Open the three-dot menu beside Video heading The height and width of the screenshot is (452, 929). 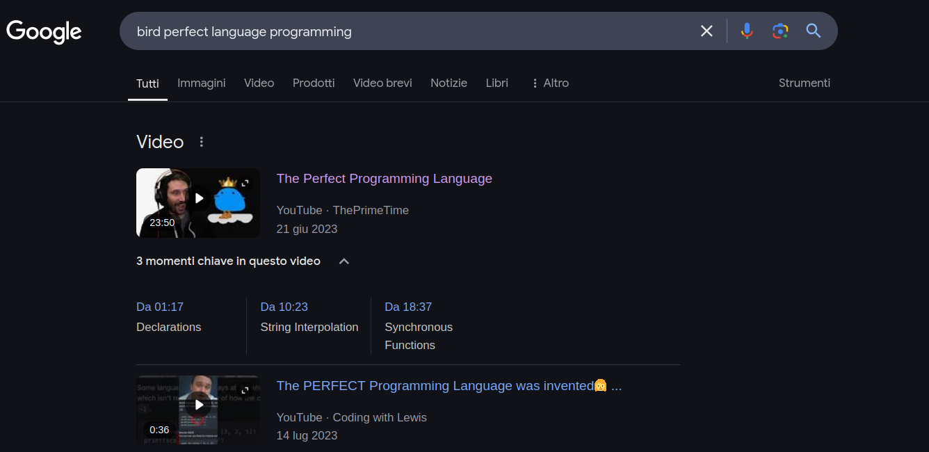click(202, 142)
